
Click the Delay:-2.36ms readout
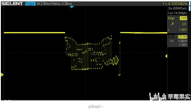point(62,4)
